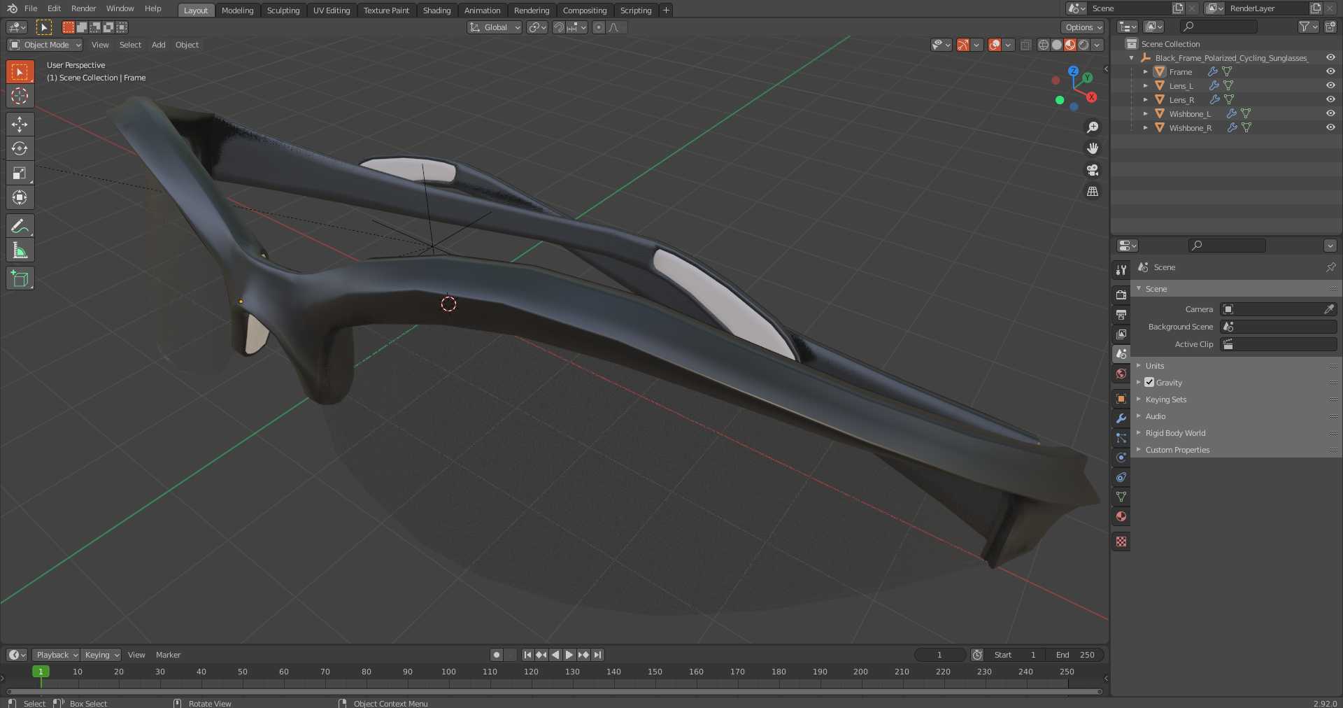Open the Playback dropdown in timeline

56,655
